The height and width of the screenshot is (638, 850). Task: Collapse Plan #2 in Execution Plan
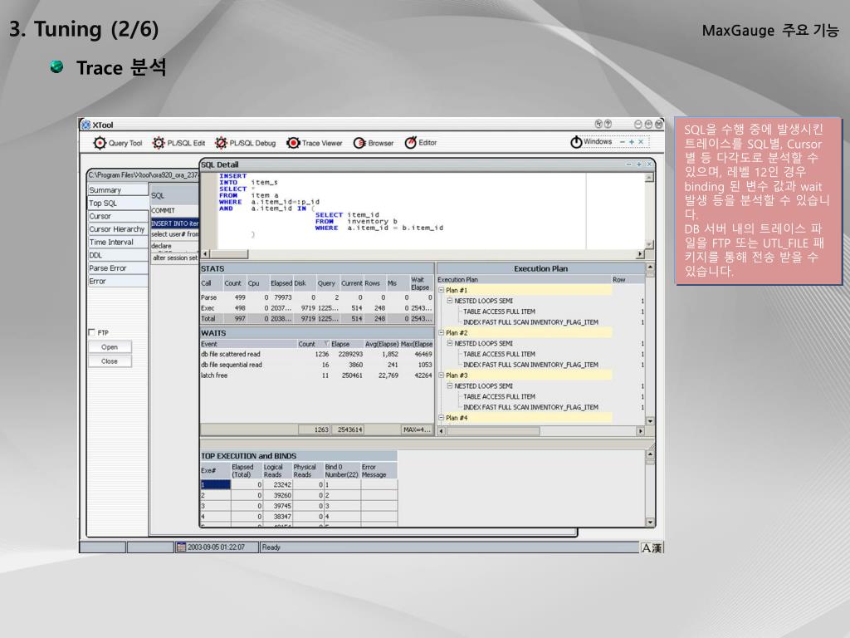tap(442, 332)
